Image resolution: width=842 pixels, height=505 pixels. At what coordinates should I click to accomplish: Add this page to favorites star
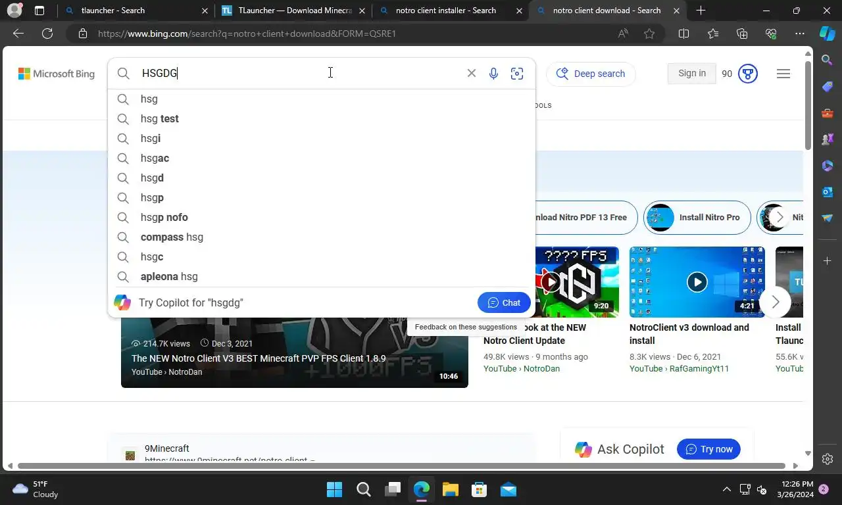[649, 34]
